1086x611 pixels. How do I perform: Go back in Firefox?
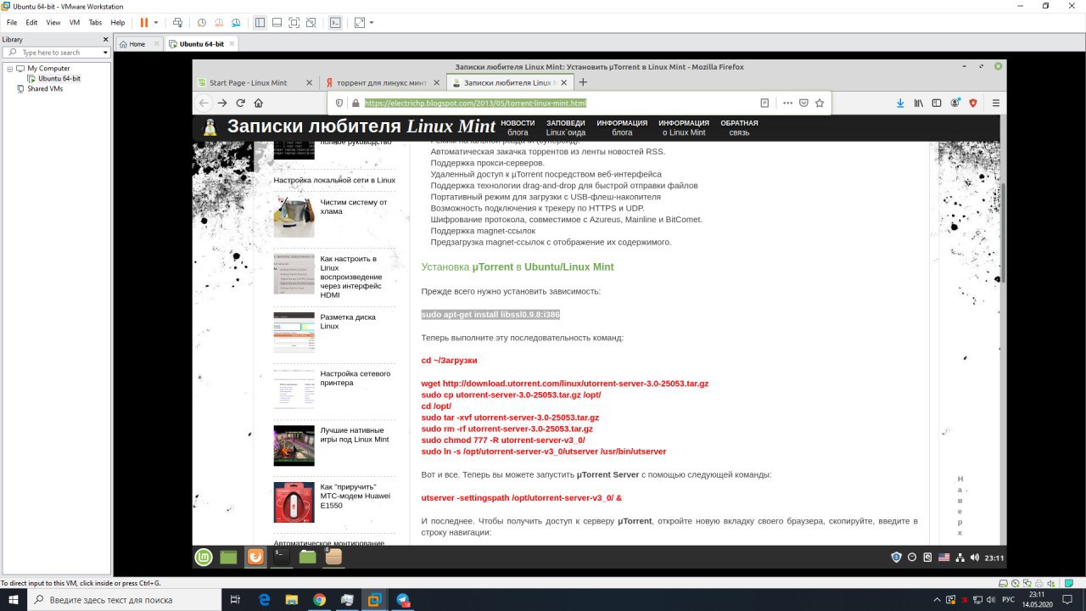point(204,103)
